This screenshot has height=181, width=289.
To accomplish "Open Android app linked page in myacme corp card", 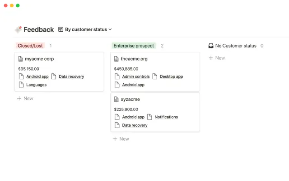I will coord(37,76).
